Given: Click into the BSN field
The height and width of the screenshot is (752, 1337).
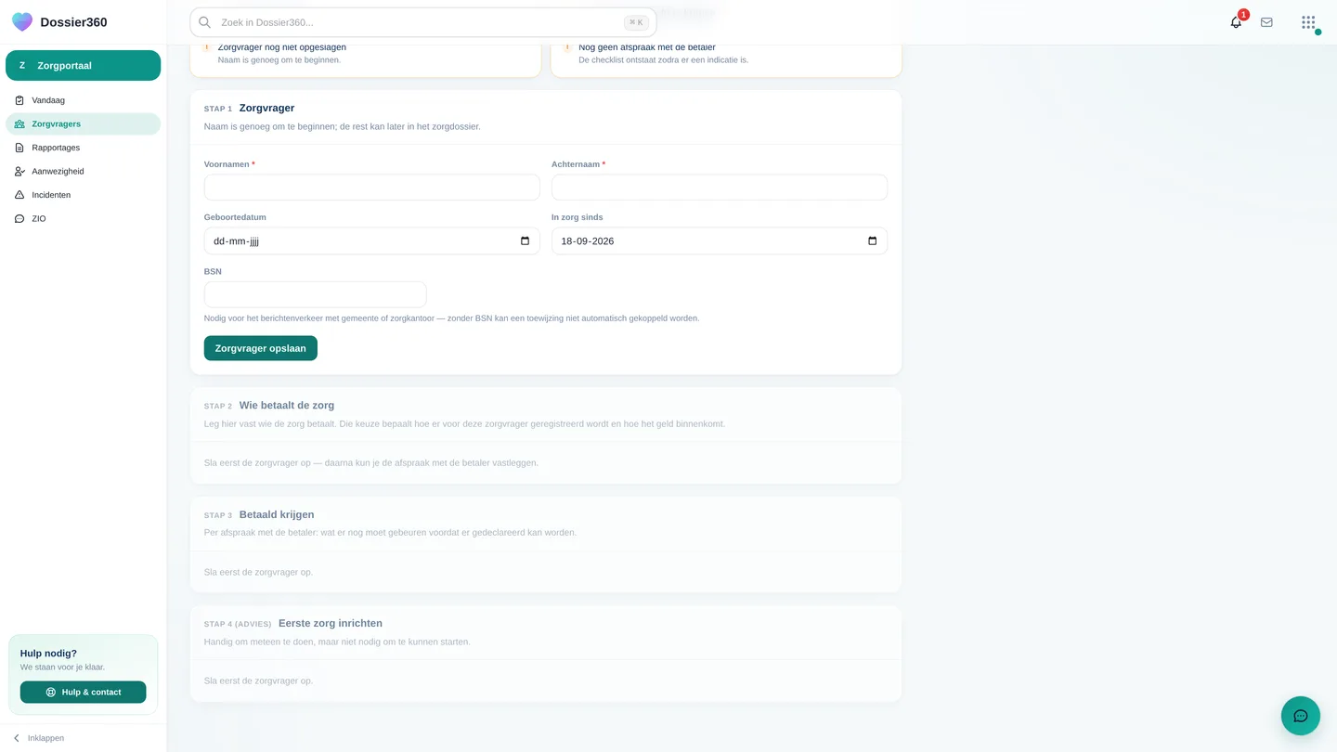Looking at the screenshot, I should point(315,295).
